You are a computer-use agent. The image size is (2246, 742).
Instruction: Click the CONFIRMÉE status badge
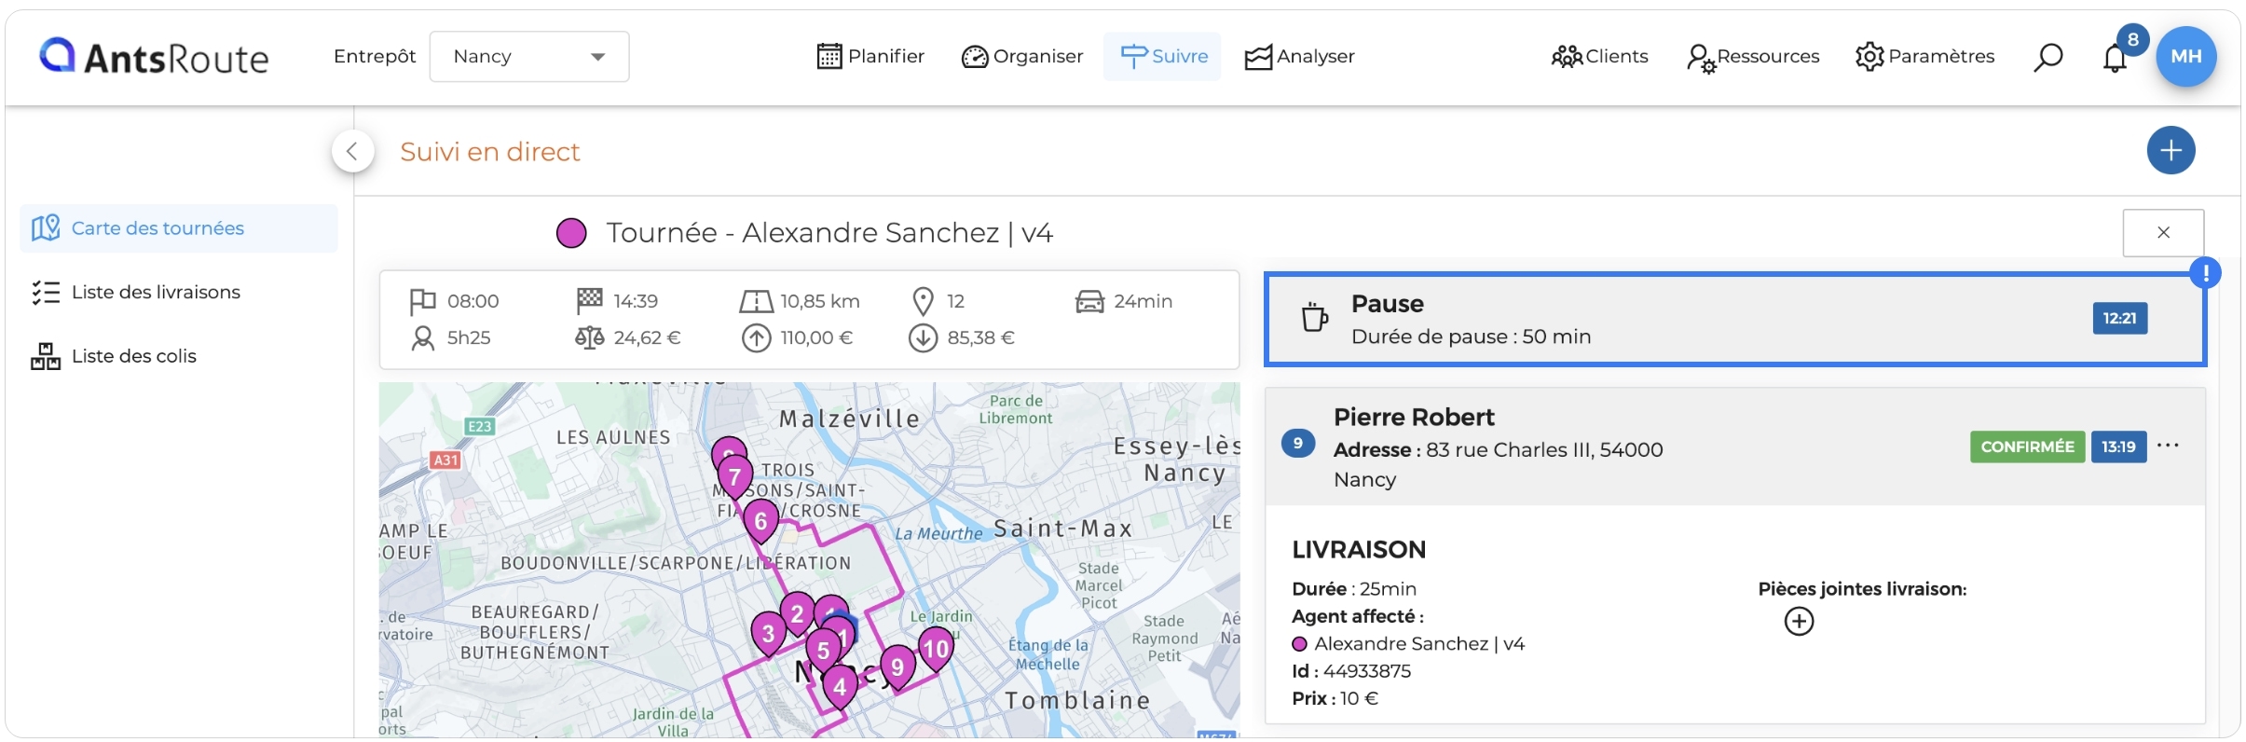pos(2027,447)
